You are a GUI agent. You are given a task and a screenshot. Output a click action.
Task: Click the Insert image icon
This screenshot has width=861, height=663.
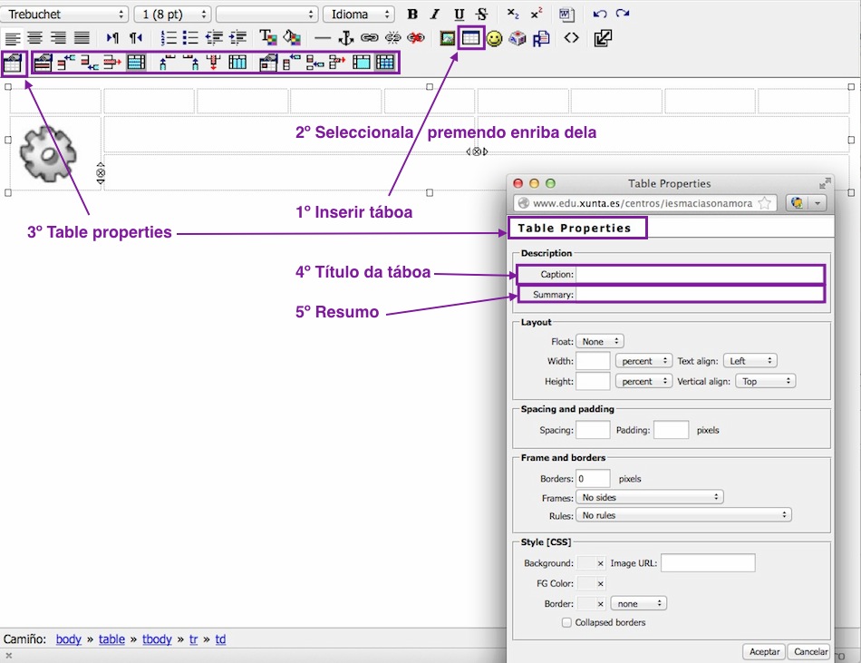(x=447, y=38)
